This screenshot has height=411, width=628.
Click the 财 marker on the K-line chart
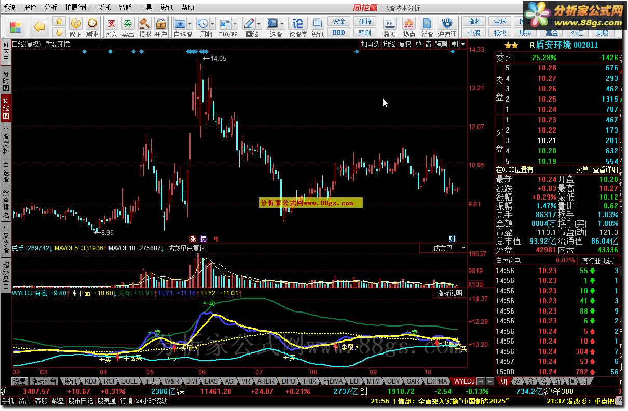452,239
